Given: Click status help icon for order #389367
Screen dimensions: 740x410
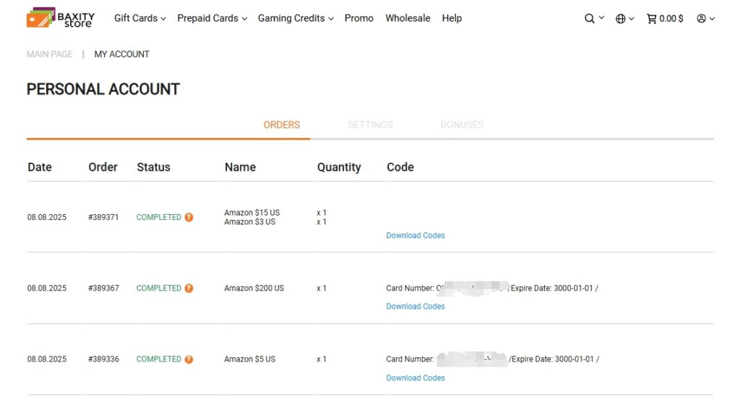Looking at the screenshot, I should 189,288.
